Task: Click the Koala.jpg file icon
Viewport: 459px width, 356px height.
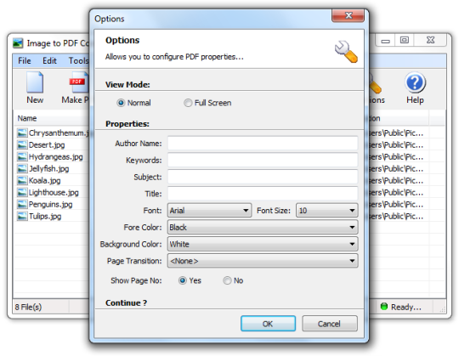Action: [22, 180]
